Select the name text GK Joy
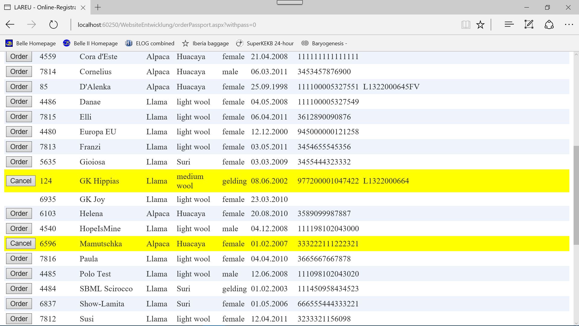This screenshot has height=326, width=579. (x=92, y=199)
